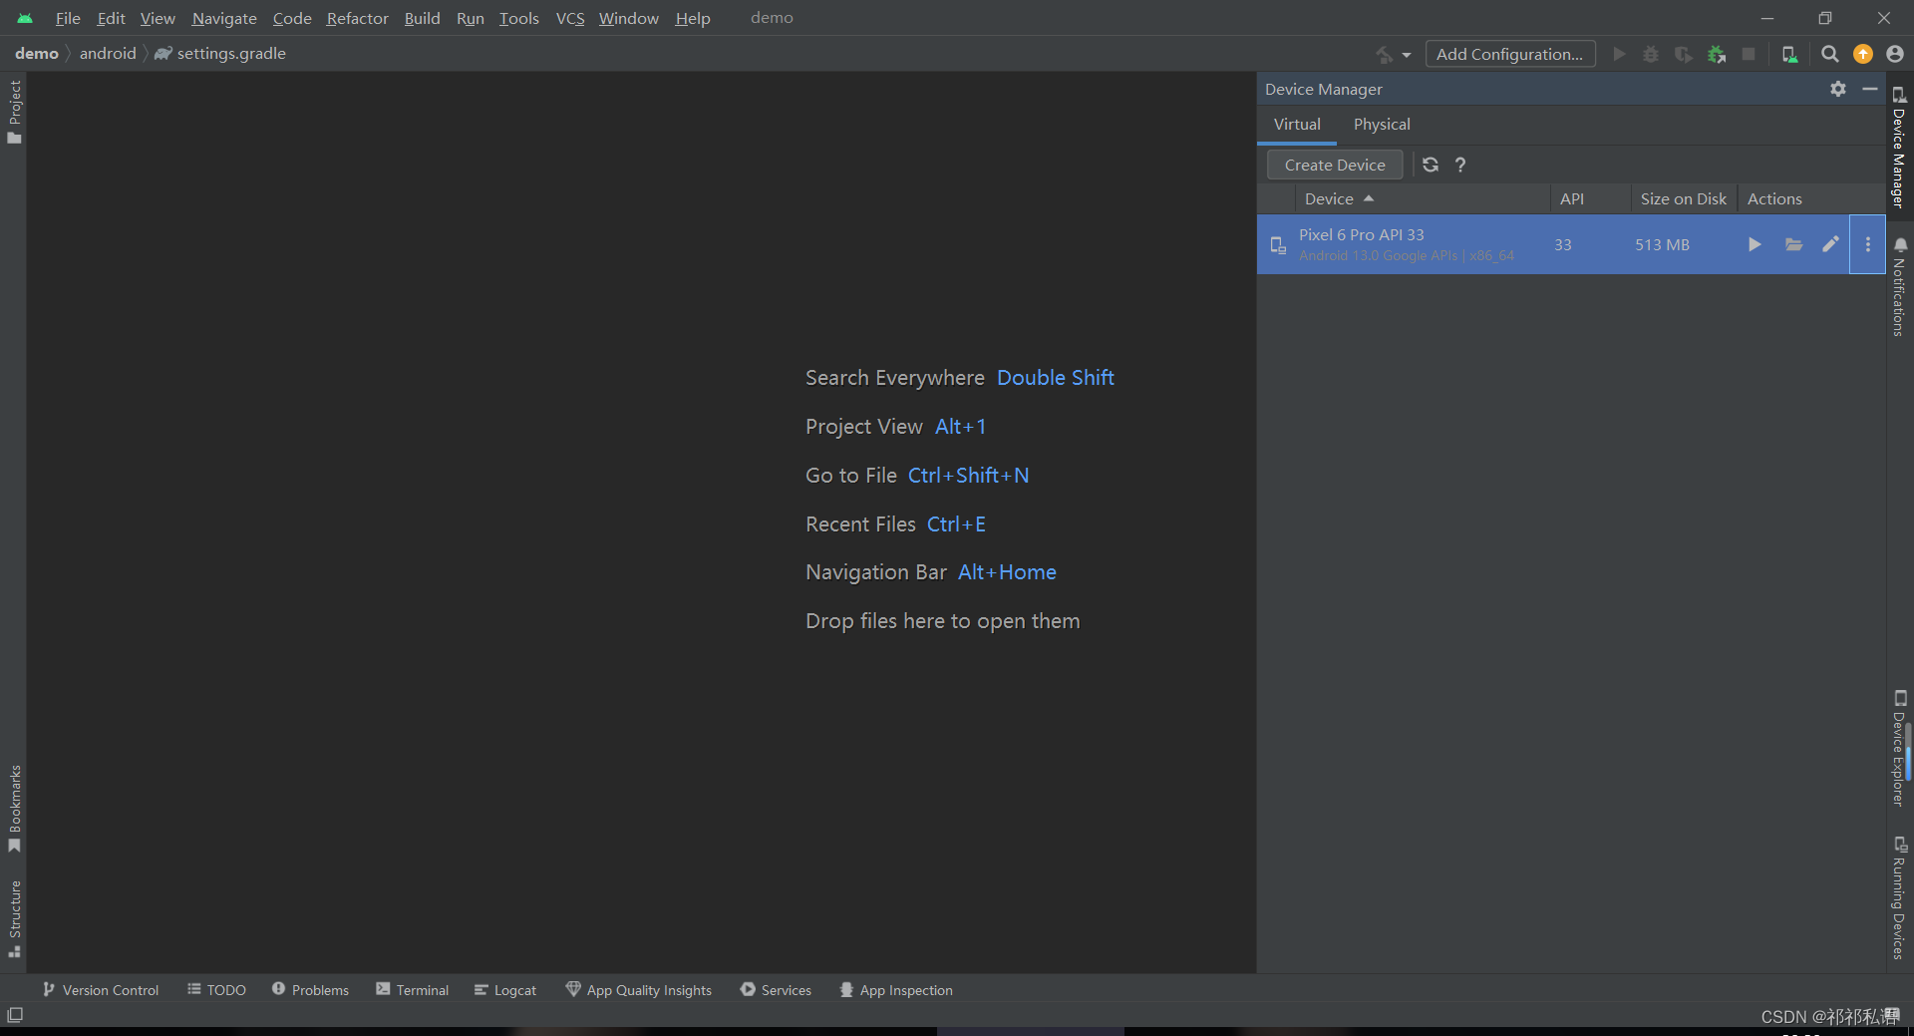Open the Services tool window
The height and width of the screenshot is (1036, 1914).
pos(776,990)
